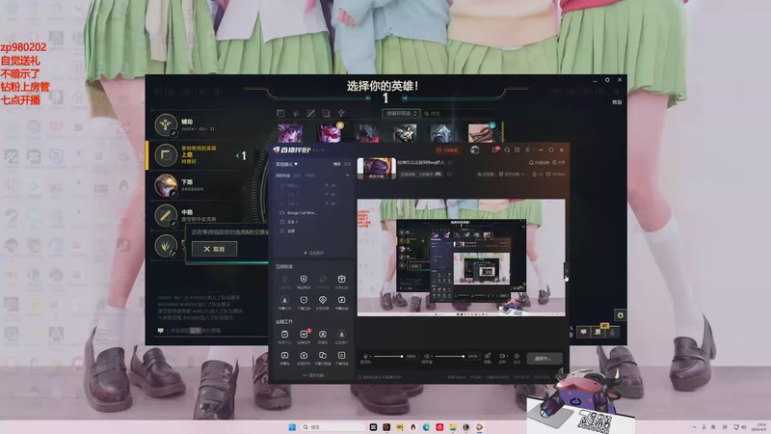Screen dimensions: 771x434
Task: Switch to portrait 竖屏 layout option
Action: [348, 164]
